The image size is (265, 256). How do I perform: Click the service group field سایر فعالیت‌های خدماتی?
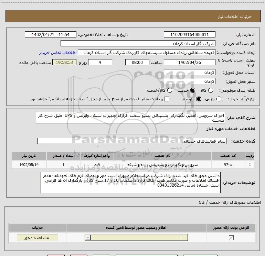click(132, 141)
